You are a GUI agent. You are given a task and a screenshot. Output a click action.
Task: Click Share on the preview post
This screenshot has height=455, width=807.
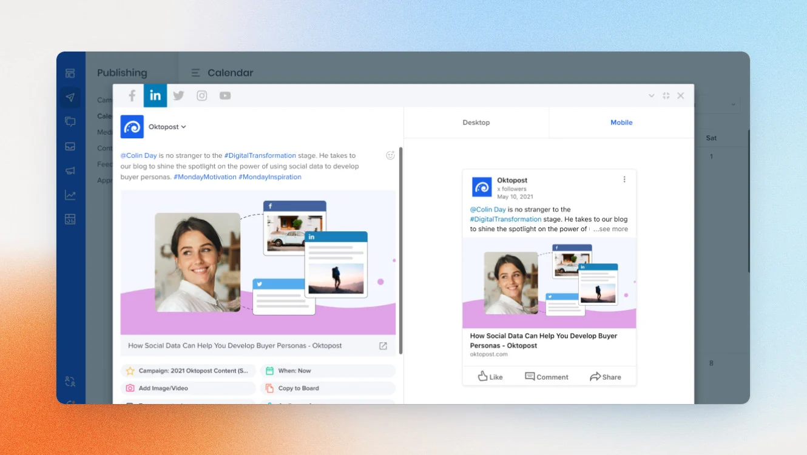click(x=606, y=377)
